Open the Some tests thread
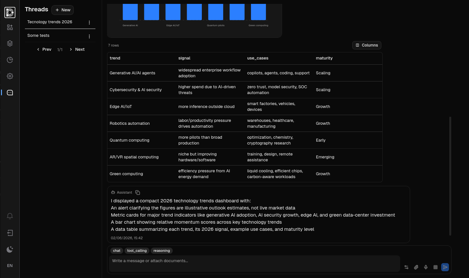 tap(38, 36)
